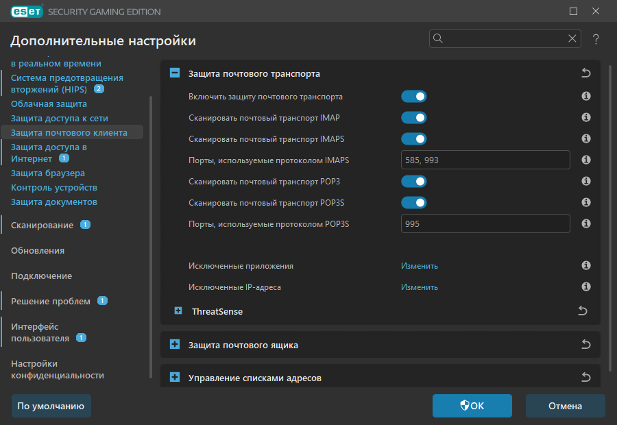Focus the POP3S ports field showing 995
The height and width of the screenshot is (425, 617).
[485, 223]
